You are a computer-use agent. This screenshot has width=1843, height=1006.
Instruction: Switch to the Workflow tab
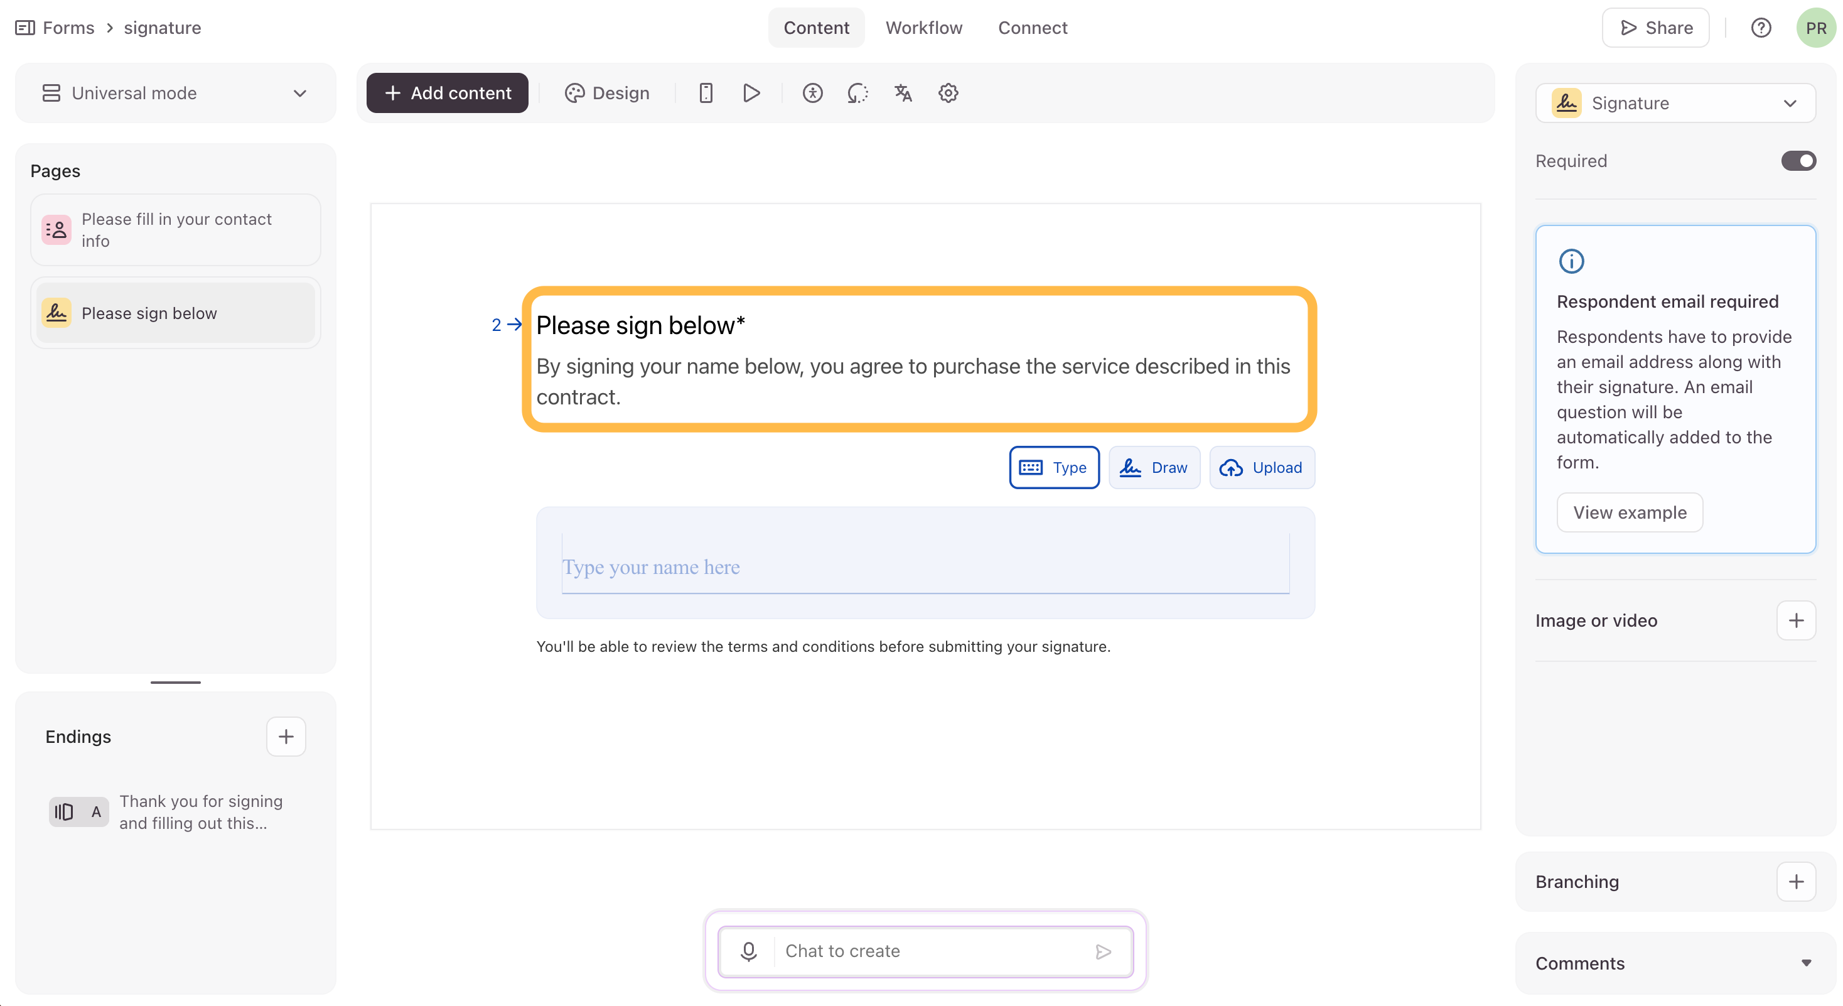click(x=923, y=28)
